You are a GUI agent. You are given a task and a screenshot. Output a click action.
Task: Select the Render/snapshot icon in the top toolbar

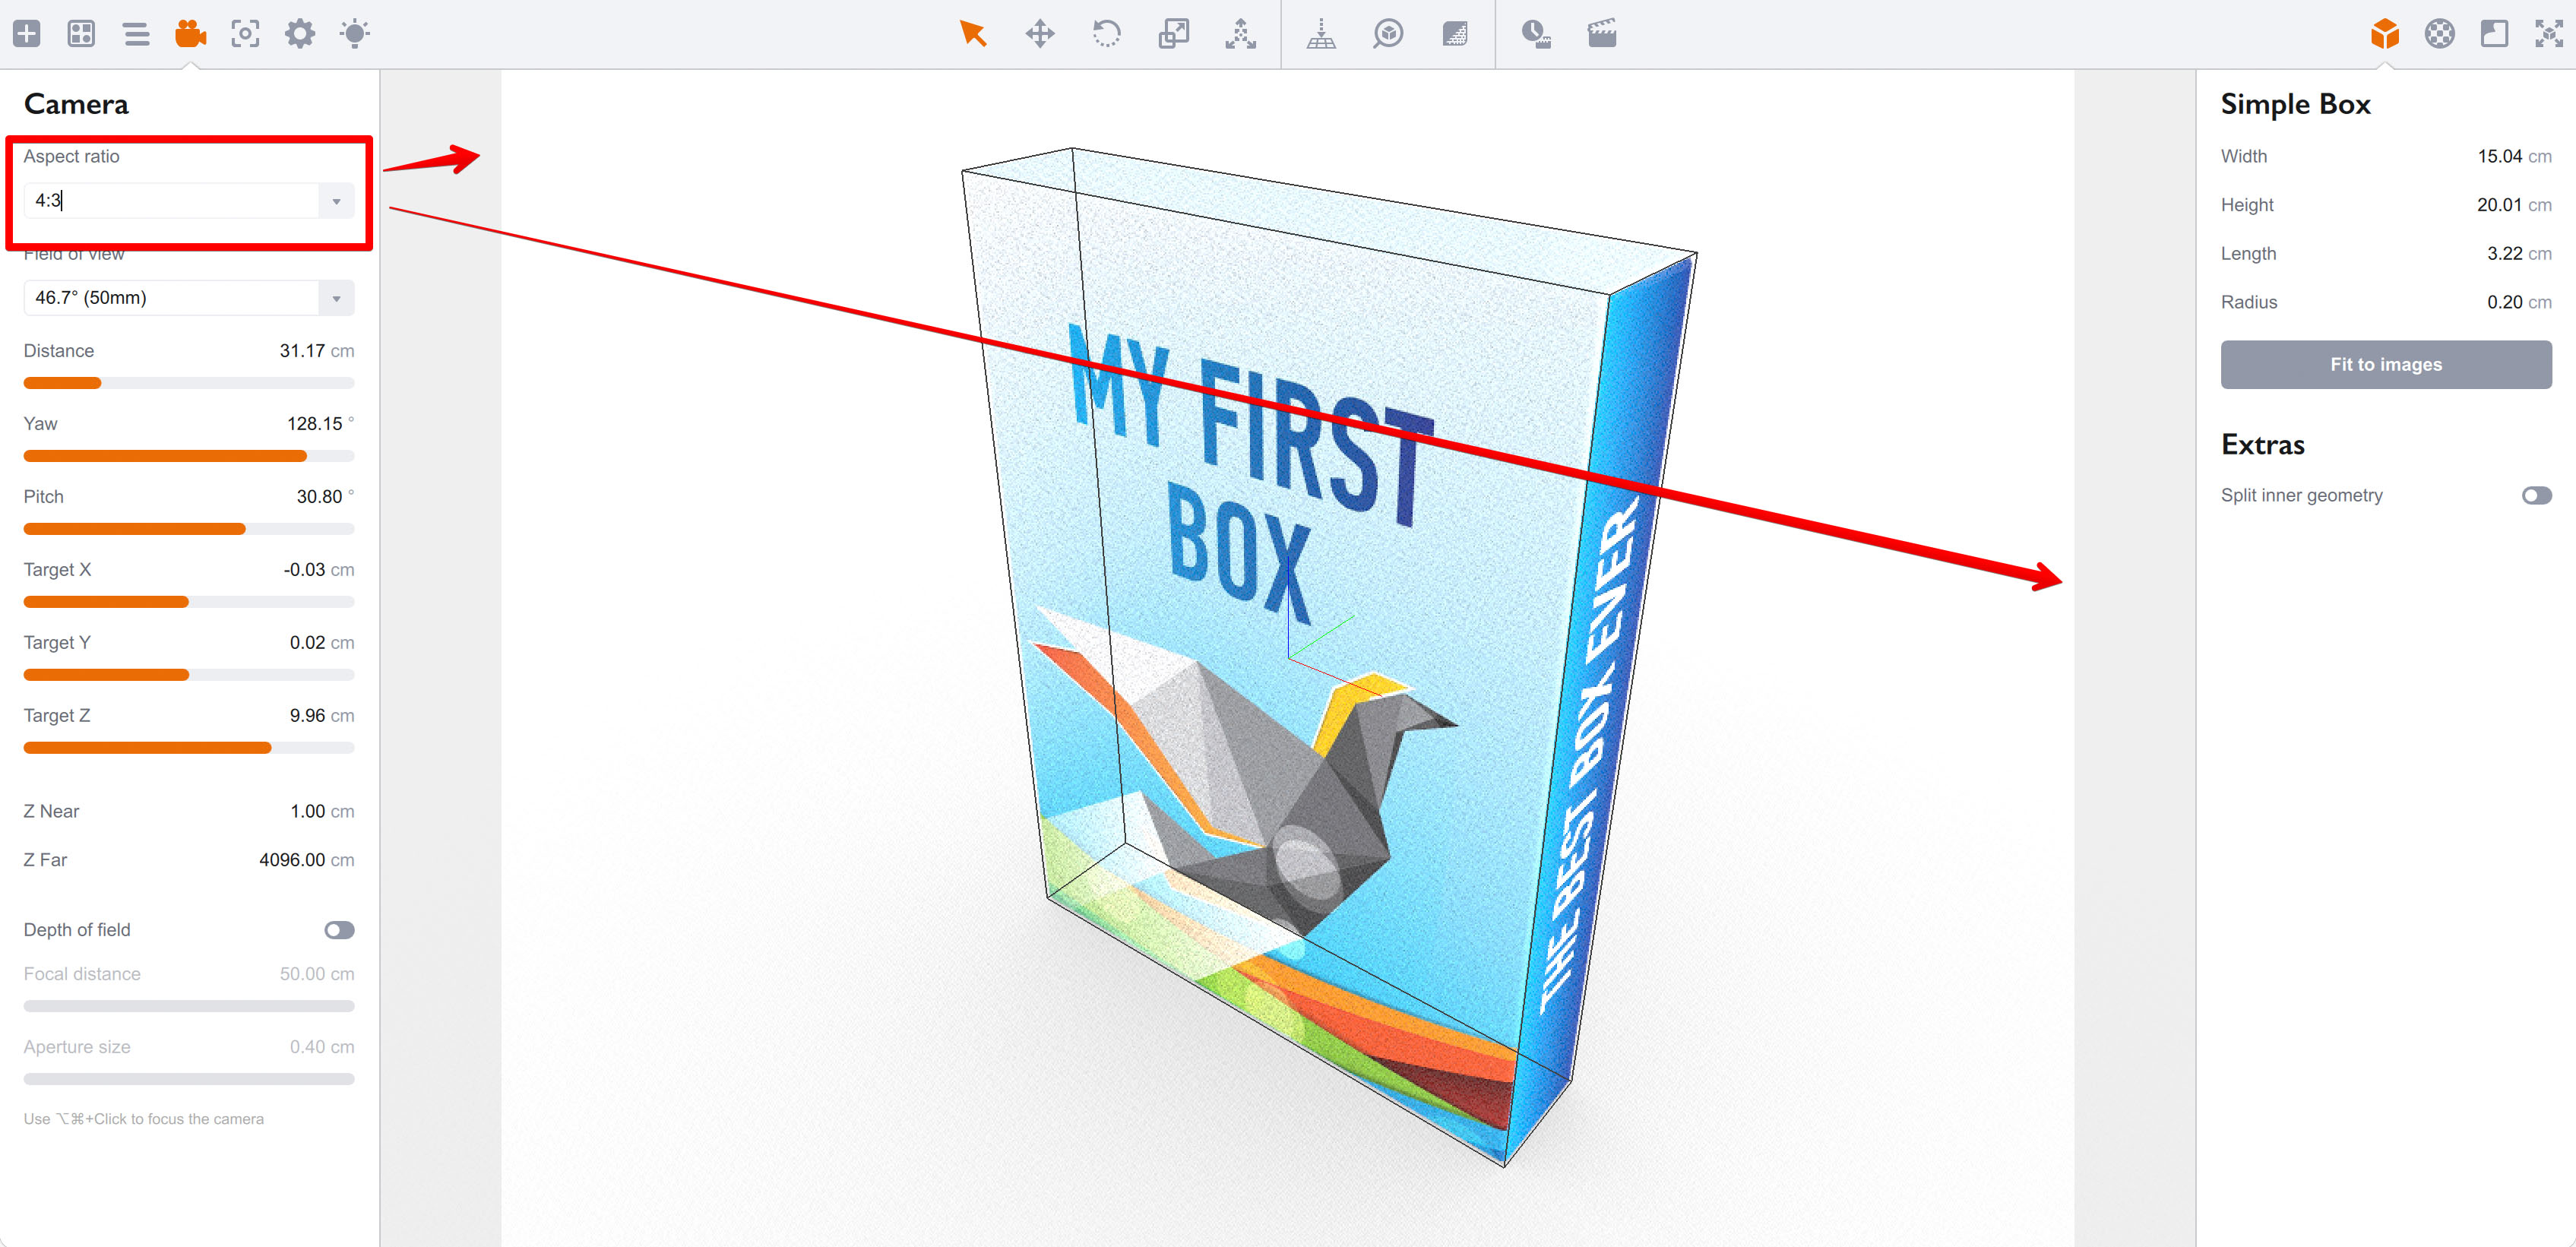point(245,34)
